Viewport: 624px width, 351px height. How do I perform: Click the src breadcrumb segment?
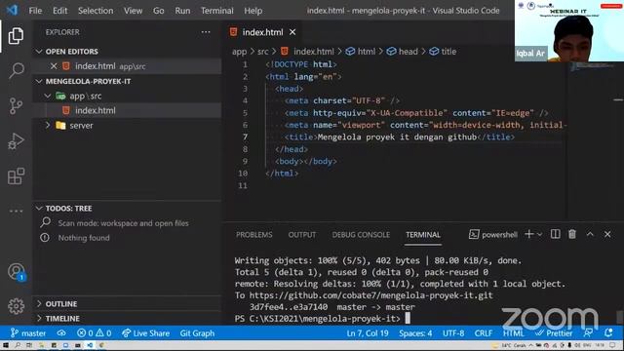[x=262, y=52]
